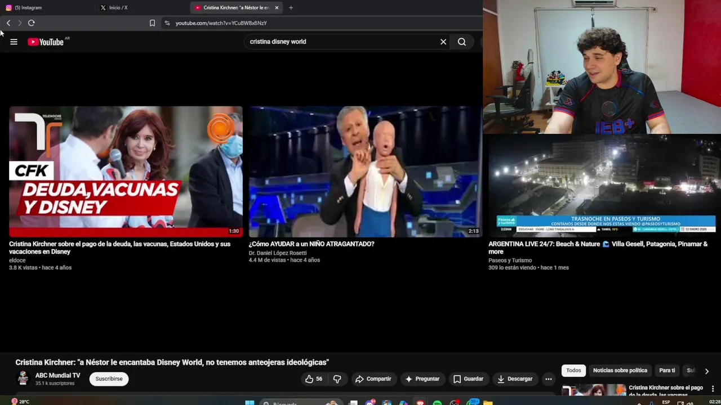The image size is (721, 405).
Task: Open Windows Start menu
Action: 250,403
